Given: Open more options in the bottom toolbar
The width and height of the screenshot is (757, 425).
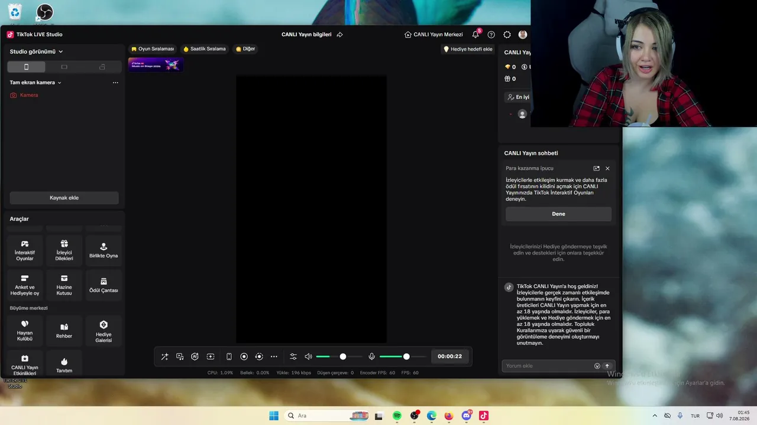Looking at the screenshot, I should [x=274, y=357].
